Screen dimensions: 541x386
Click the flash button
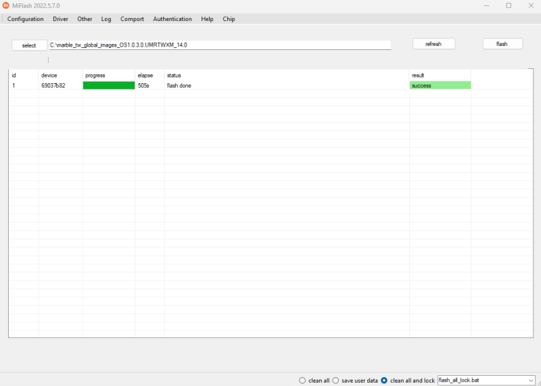(502, 44)
